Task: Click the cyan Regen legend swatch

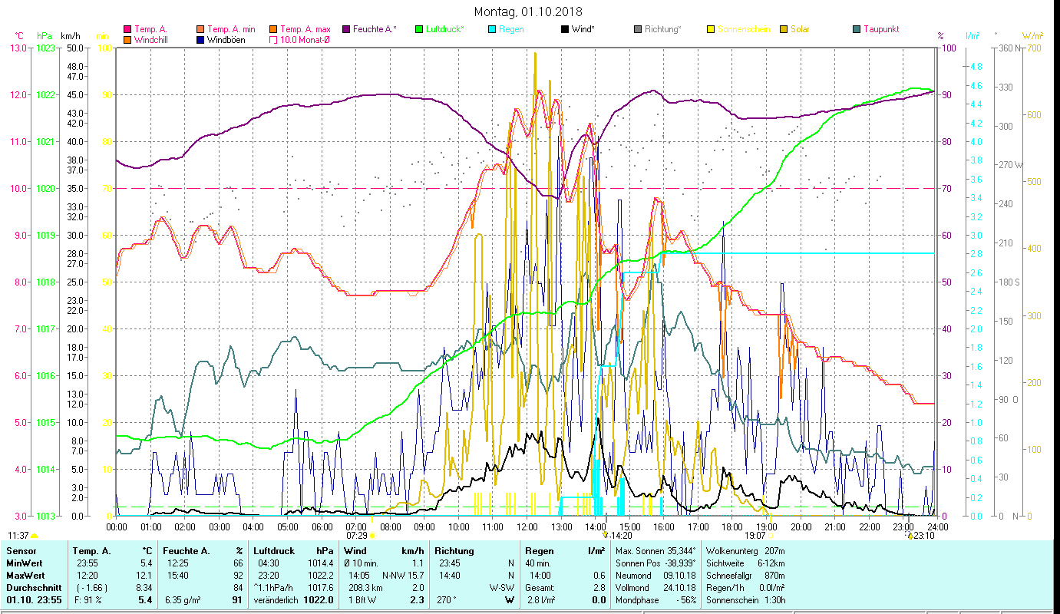Action: point(491,29)
